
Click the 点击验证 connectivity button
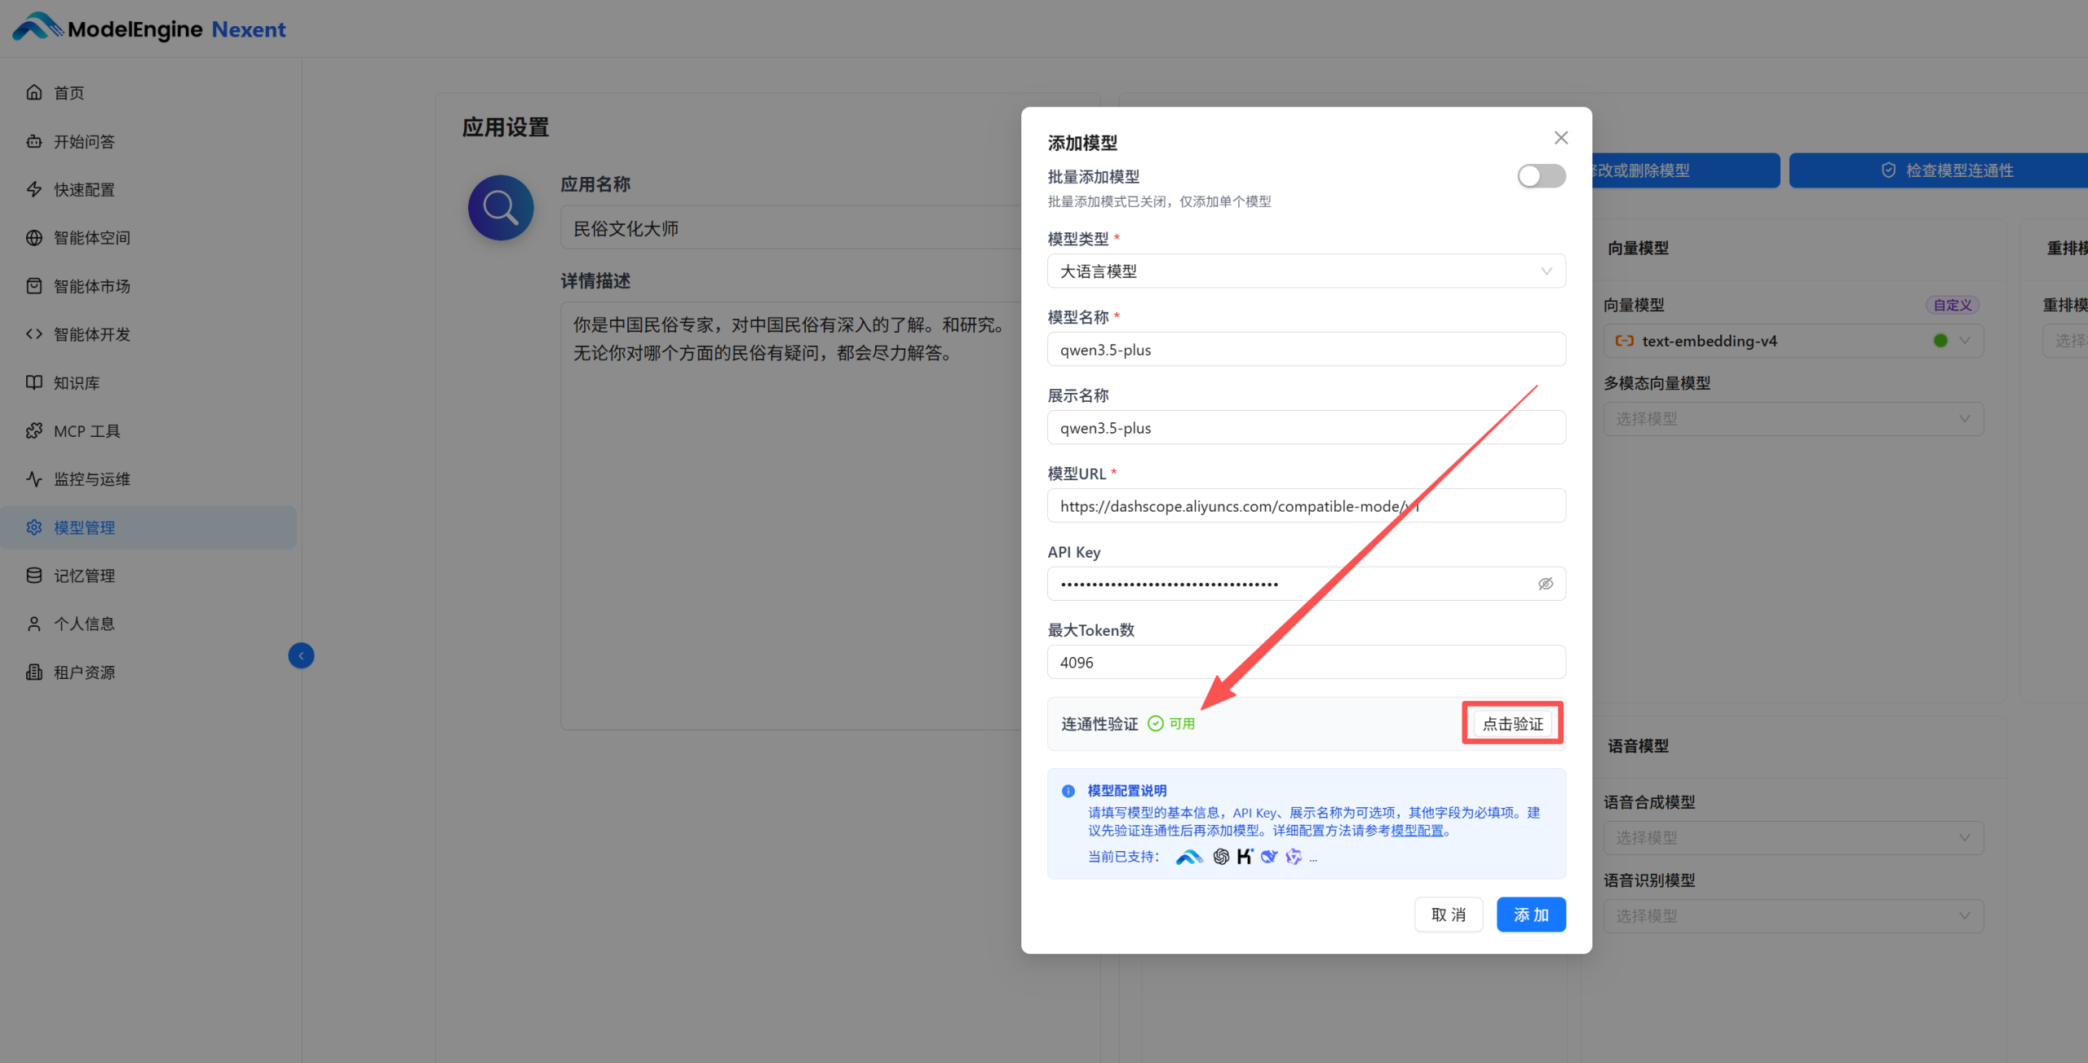(1511, 723)
